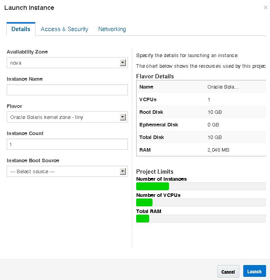This screenshot has width=270, height=280.
Task: Click the Number of Instances usage bar
Action: (x=201, y=186)
